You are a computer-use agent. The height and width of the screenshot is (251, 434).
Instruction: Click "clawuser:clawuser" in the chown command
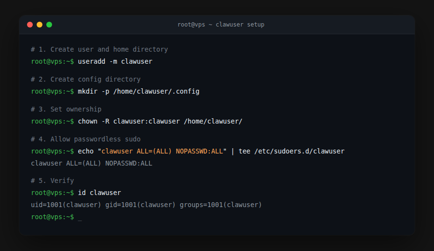(x=146, y=121)
